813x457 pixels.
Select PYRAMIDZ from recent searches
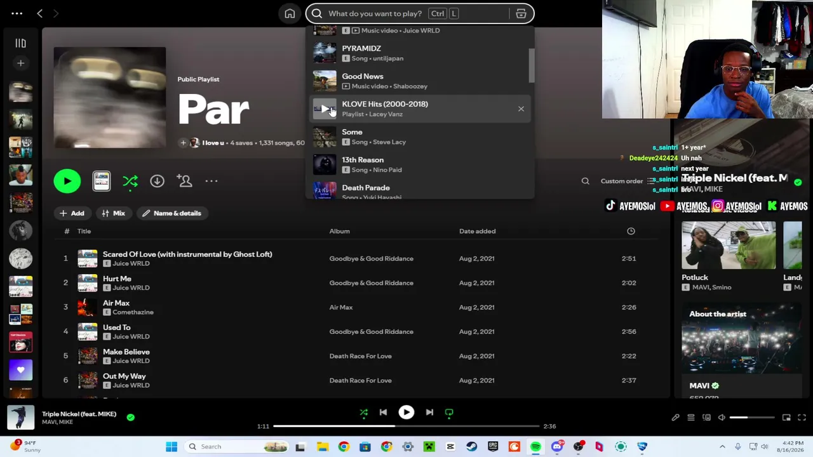click(419, 53)
